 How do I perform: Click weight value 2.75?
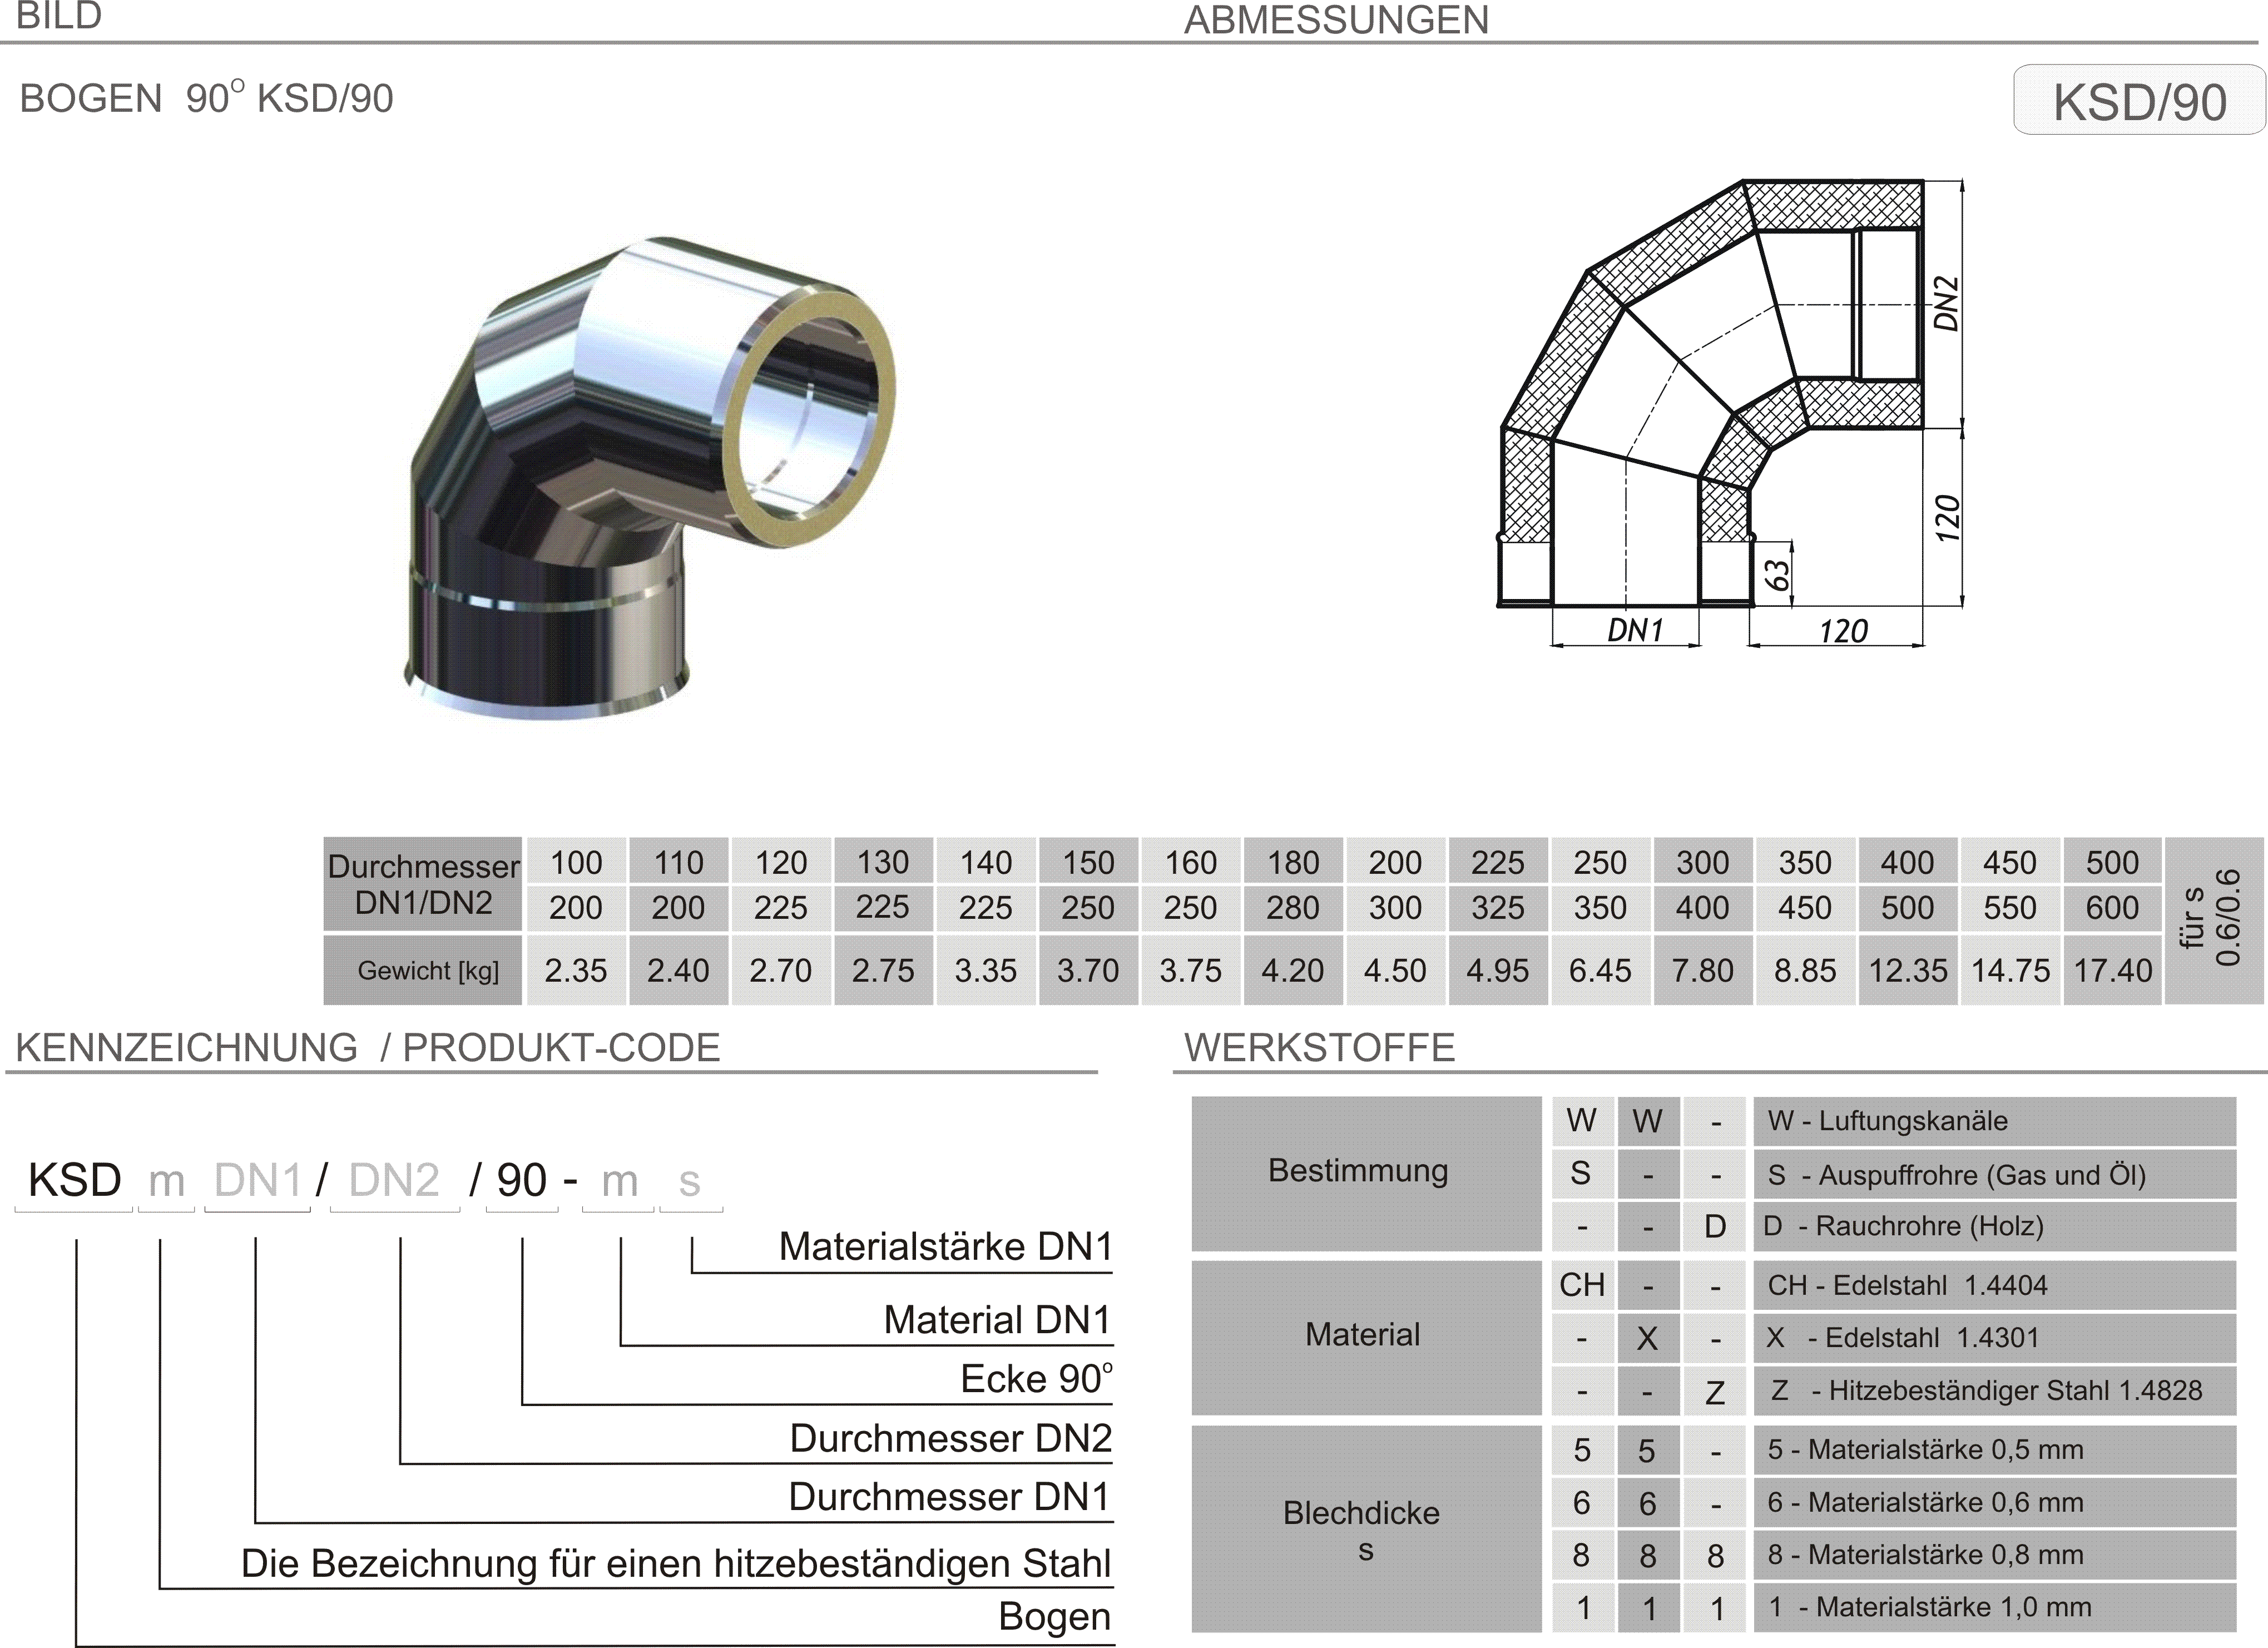coord(883,970)
